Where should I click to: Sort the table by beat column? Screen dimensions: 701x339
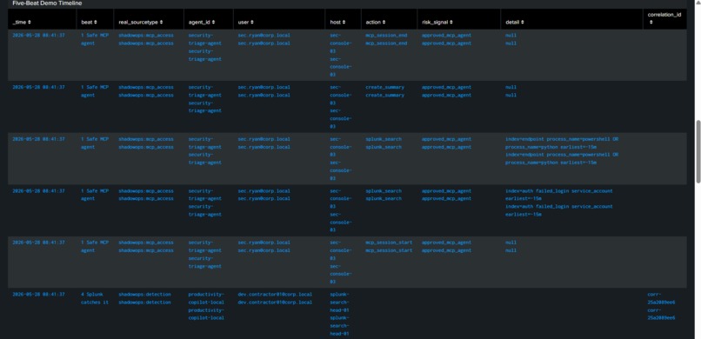click(89, 22)
